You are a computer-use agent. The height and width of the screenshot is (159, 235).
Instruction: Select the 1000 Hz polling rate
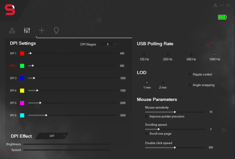215,54
